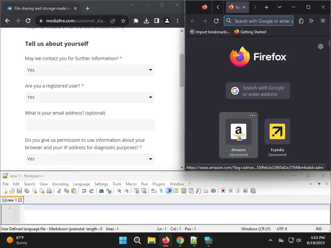
Task: Click Chrome address bar mediafire.com URL
Action: [x=76, y=21]
